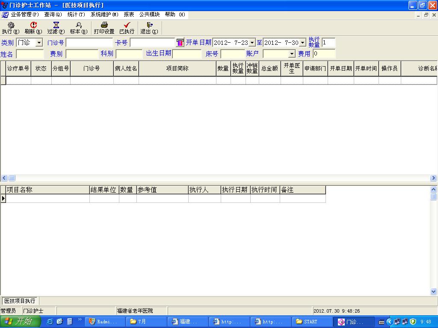The width and height of the screenshot is (438, 328).
Task: Launch Internet Explorer from quick launch
Action: (x=50, y=322)
